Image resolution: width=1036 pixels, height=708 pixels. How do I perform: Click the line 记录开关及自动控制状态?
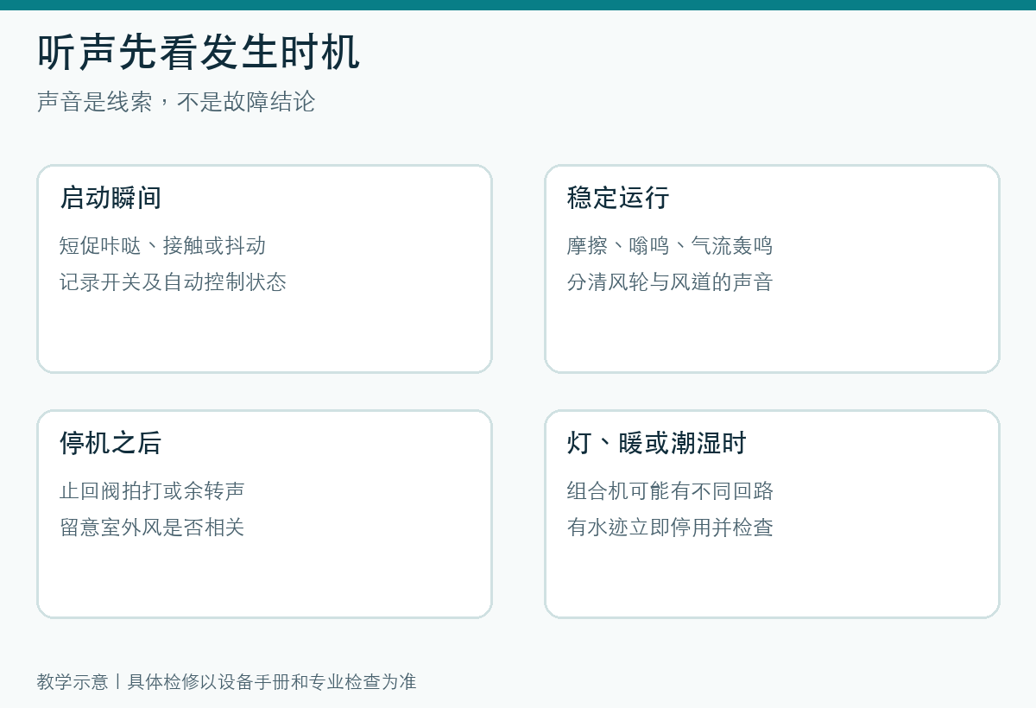[173, 282]
